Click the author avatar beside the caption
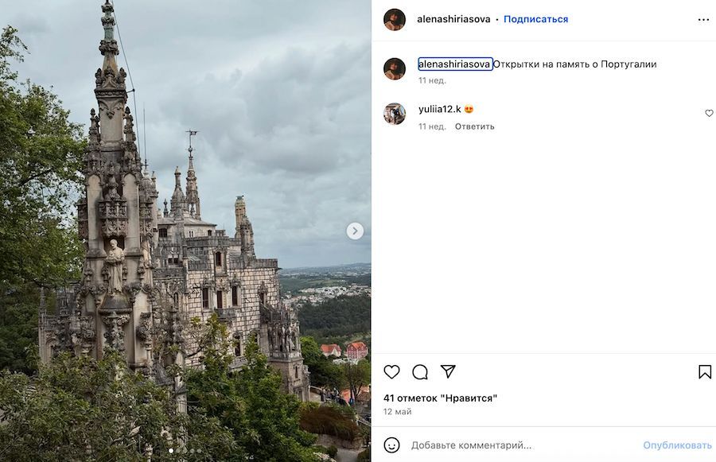The height and width of the screenshot is (462, 716). (395, 68)
